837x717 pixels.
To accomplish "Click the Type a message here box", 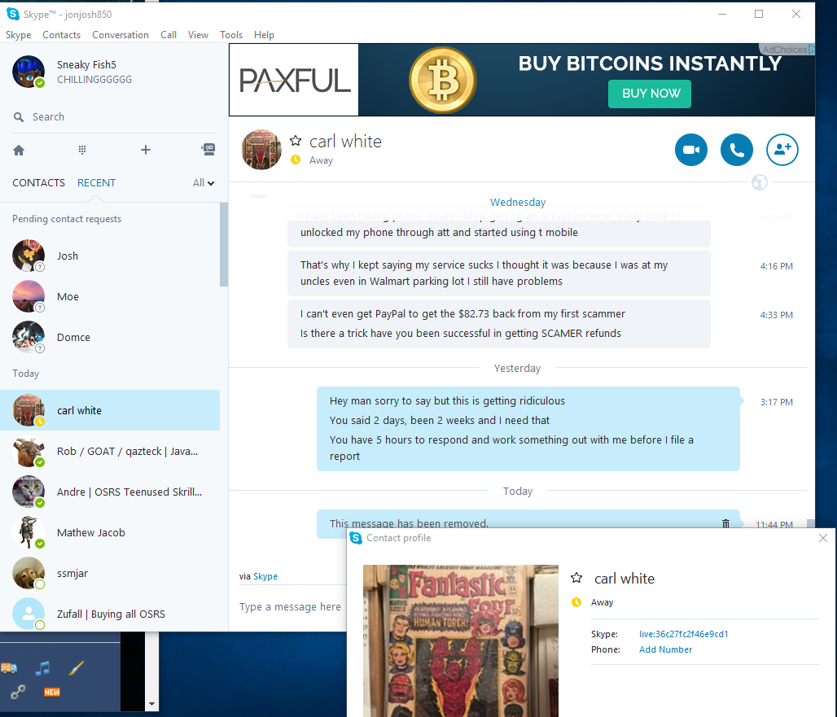I will [290, 606].
